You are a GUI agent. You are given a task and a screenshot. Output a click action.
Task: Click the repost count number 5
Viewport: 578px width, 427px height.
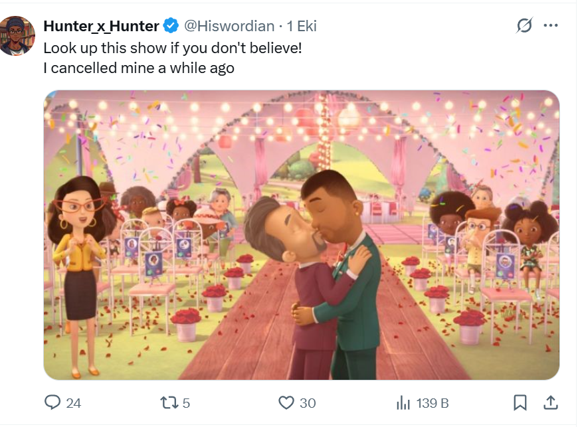[187, 403]
